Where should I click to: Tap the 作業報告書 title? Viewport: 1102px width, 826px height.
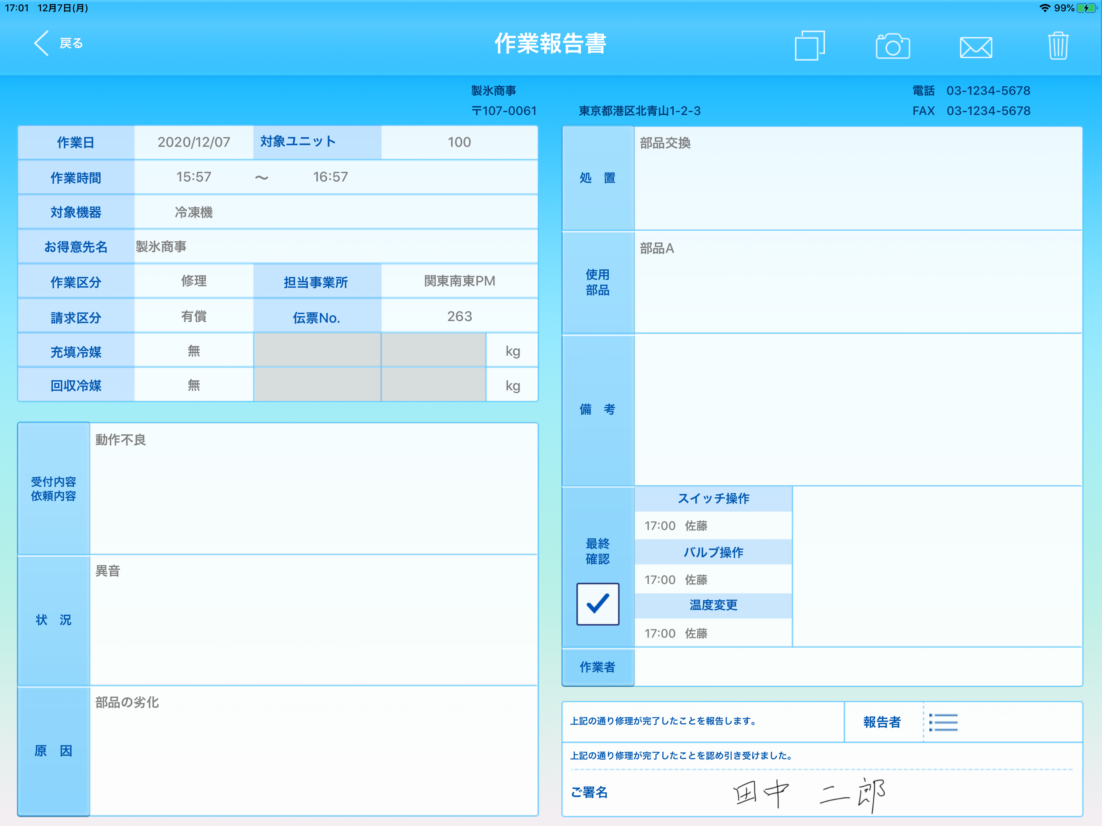[x=551, y=43]
